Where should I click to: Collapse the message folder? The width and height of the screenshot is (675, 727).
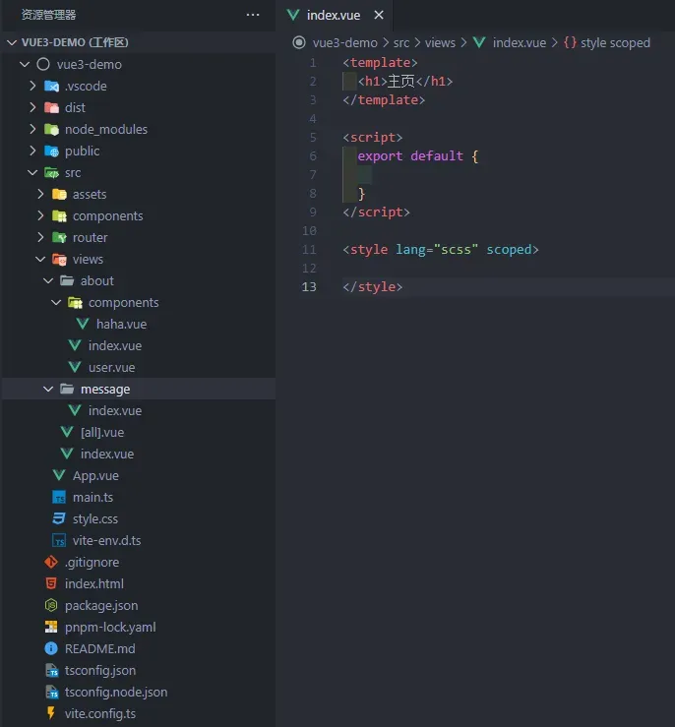48,389
